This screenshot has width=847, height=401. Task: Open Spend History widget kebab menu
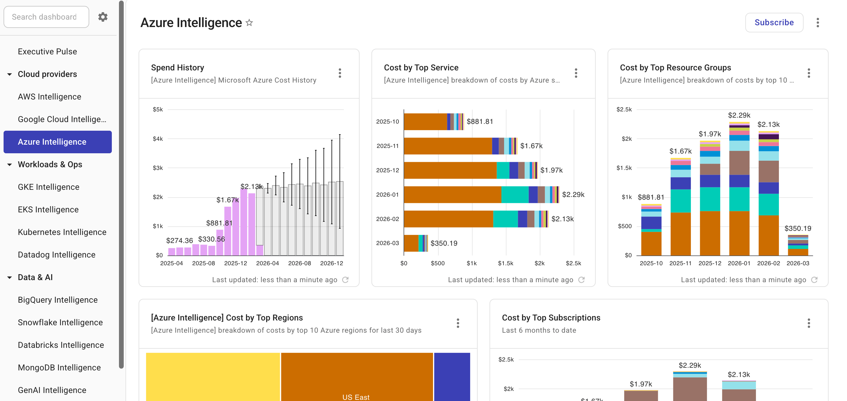(340, 73)
